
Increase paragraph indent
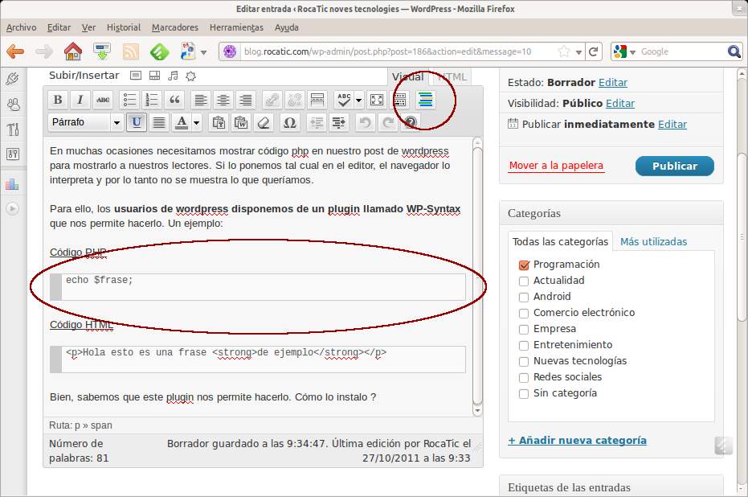[x=339, y=123]
